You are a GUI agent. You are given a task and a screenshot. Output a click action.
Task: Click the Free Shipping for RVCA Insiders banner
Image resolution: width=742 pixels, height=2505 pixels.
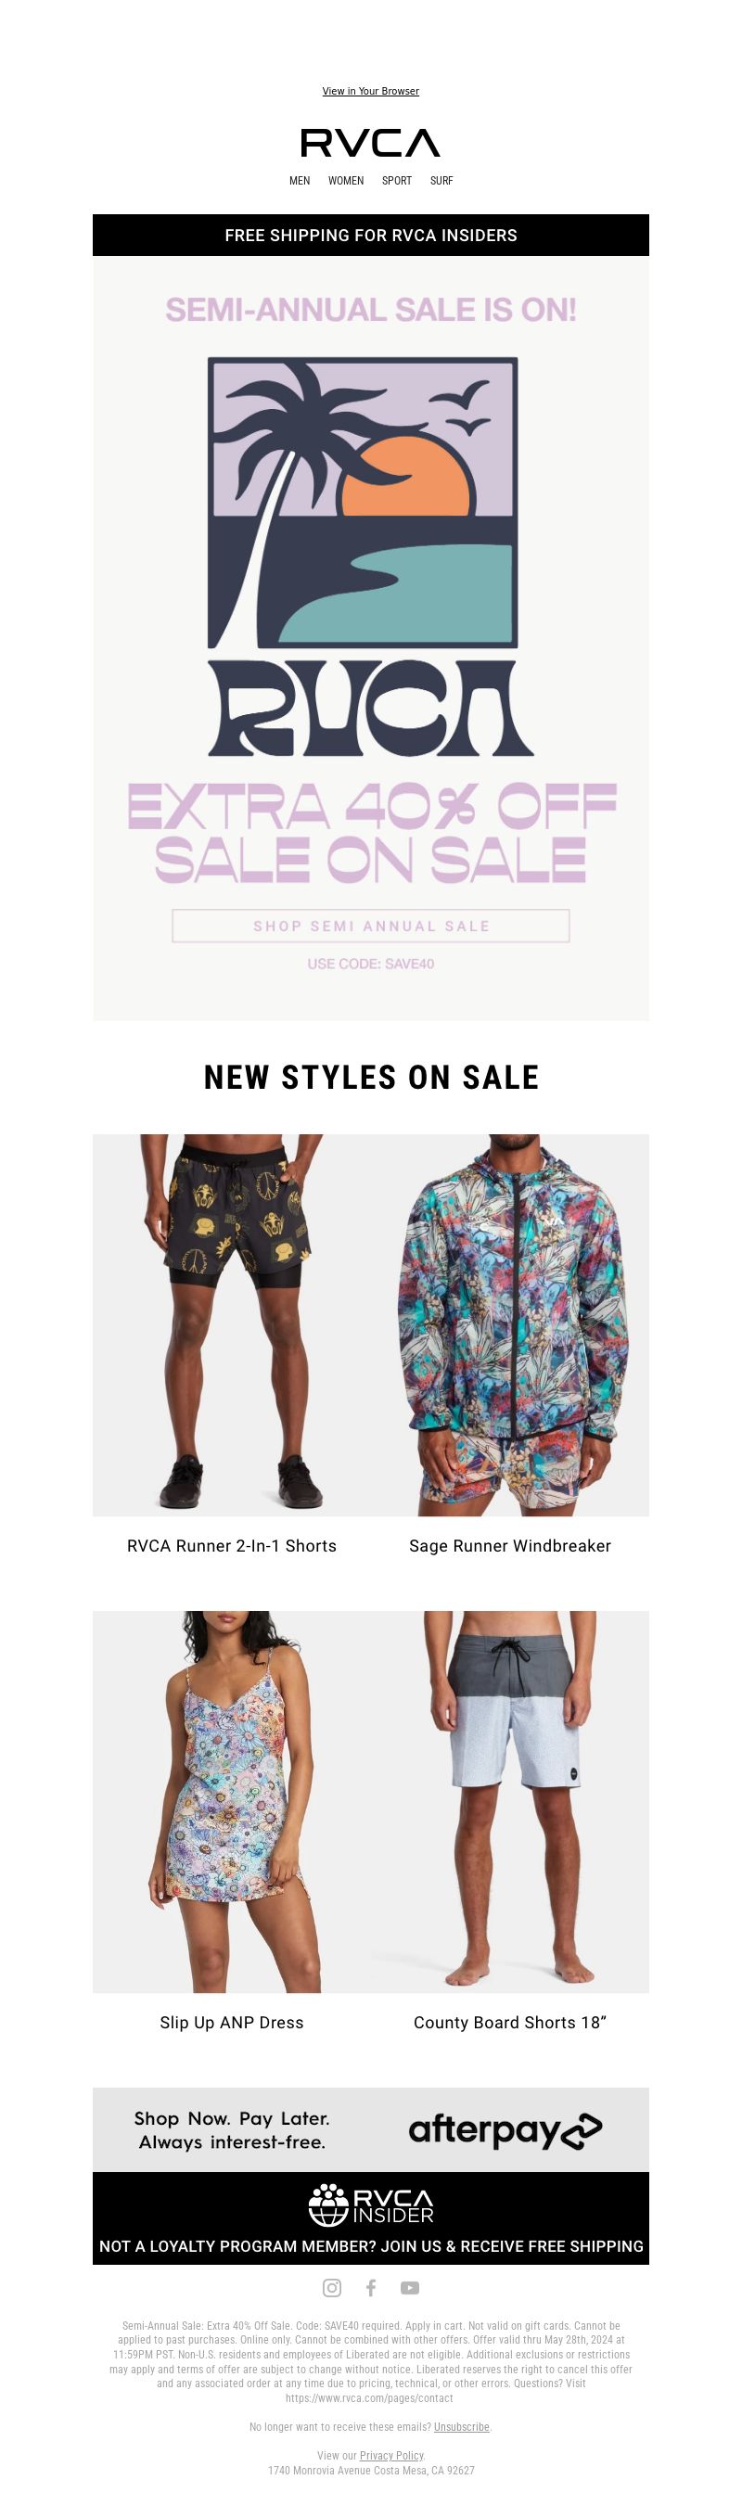pos(370,236)
